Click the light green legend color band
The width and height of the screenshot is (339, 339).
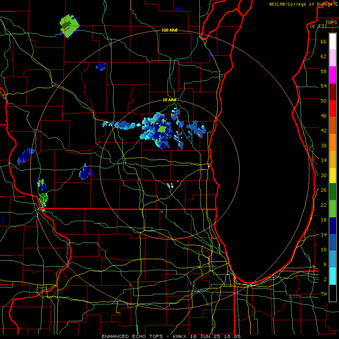click(333, 209)
